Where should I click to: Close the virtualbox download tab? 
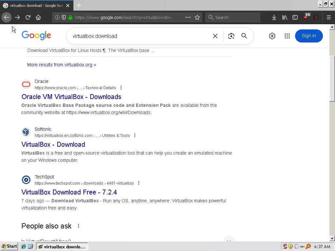click(68, 6)
